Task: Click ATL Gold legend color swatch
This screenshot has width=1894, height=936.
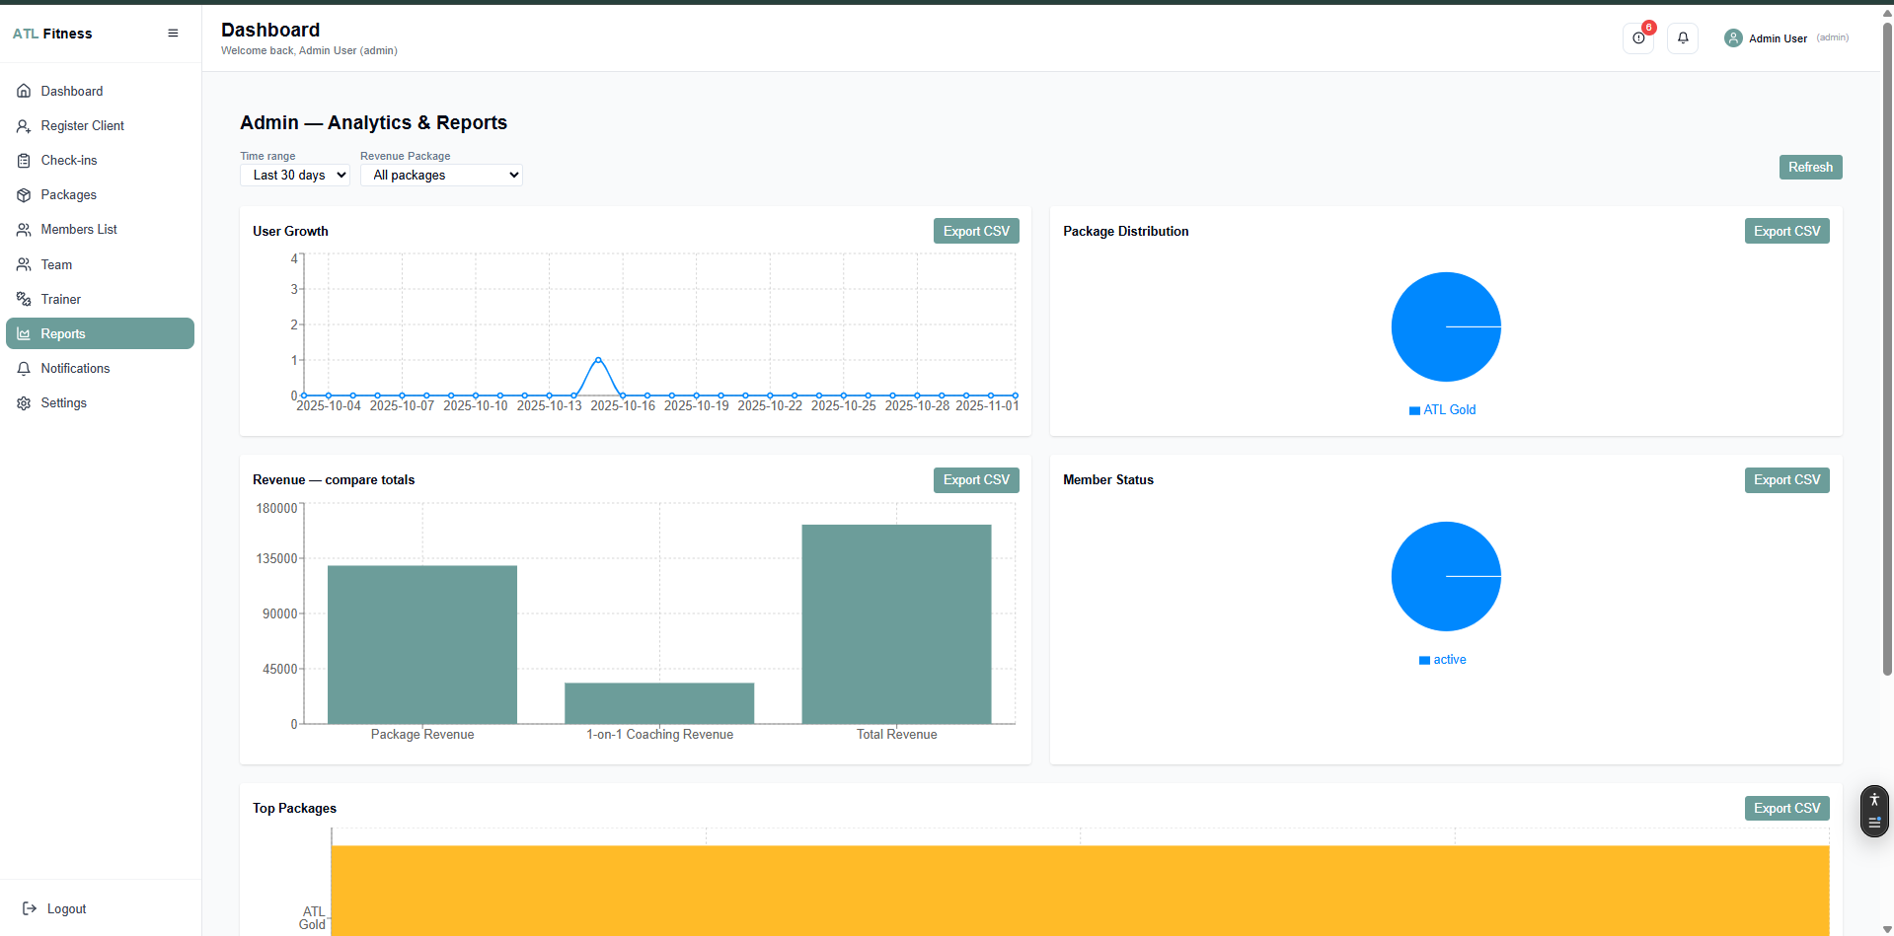Action: click(1414, 410)
